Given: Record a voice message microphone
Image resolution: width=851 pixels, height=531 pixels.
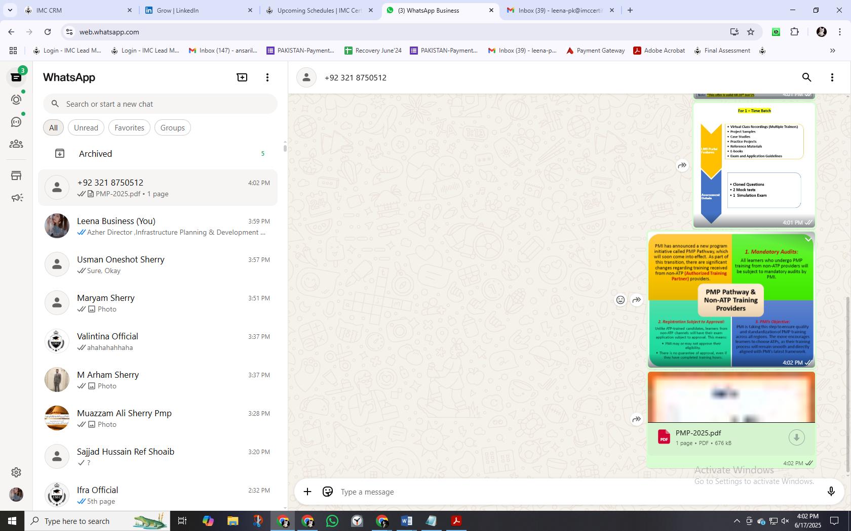Looking at the screenshot, I should 831,492.
